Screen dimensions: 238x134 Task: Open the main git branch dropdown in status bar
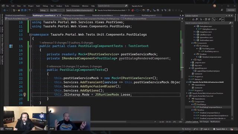[x=205, y=129]
